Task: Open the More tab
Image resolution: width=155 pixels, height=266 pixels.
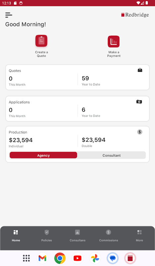Action: [x=139, y=236]
